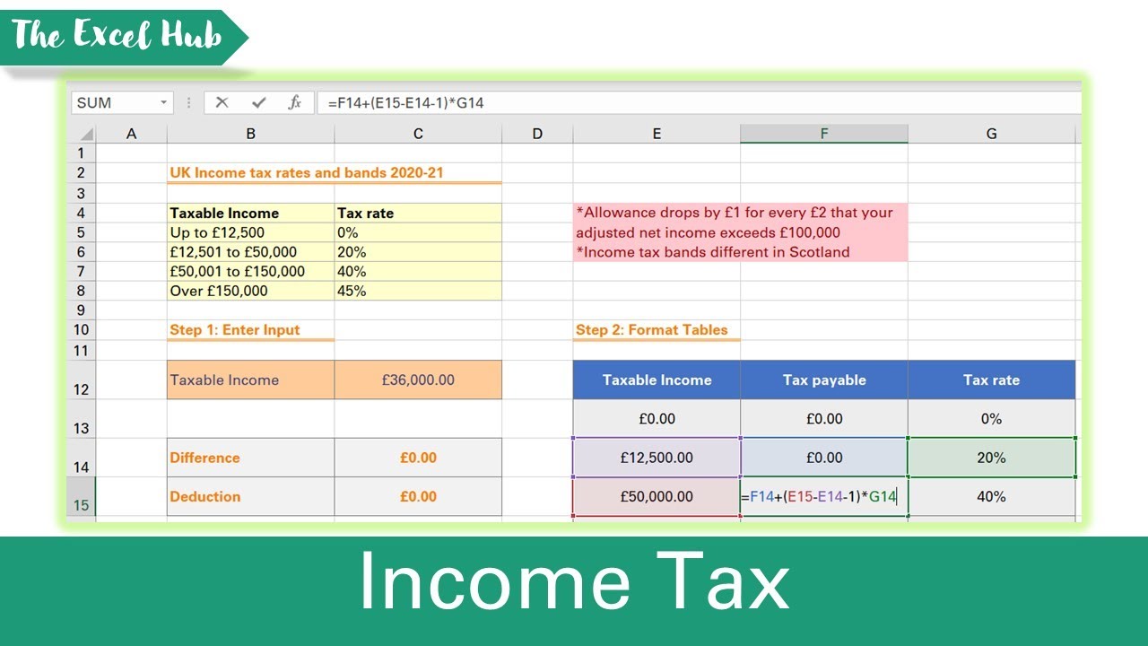Click the 45% tax rate cell
Screen dimensions: 1148x646
[418, 291]
